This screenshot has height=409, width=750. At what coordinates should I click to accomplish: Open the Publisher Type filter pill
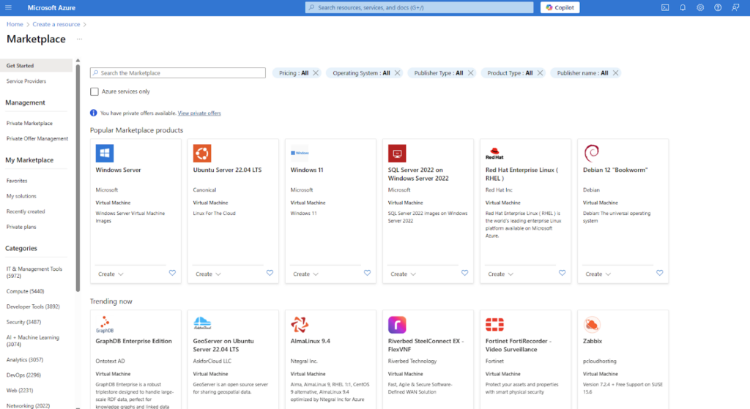click(438, 73)
